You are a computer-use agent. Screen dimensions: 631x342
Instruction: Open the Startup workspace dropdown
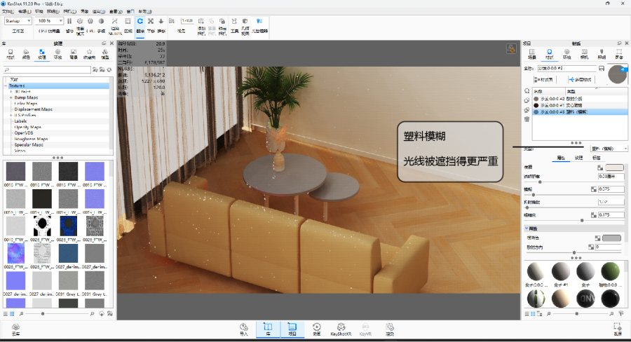[17, 21]
